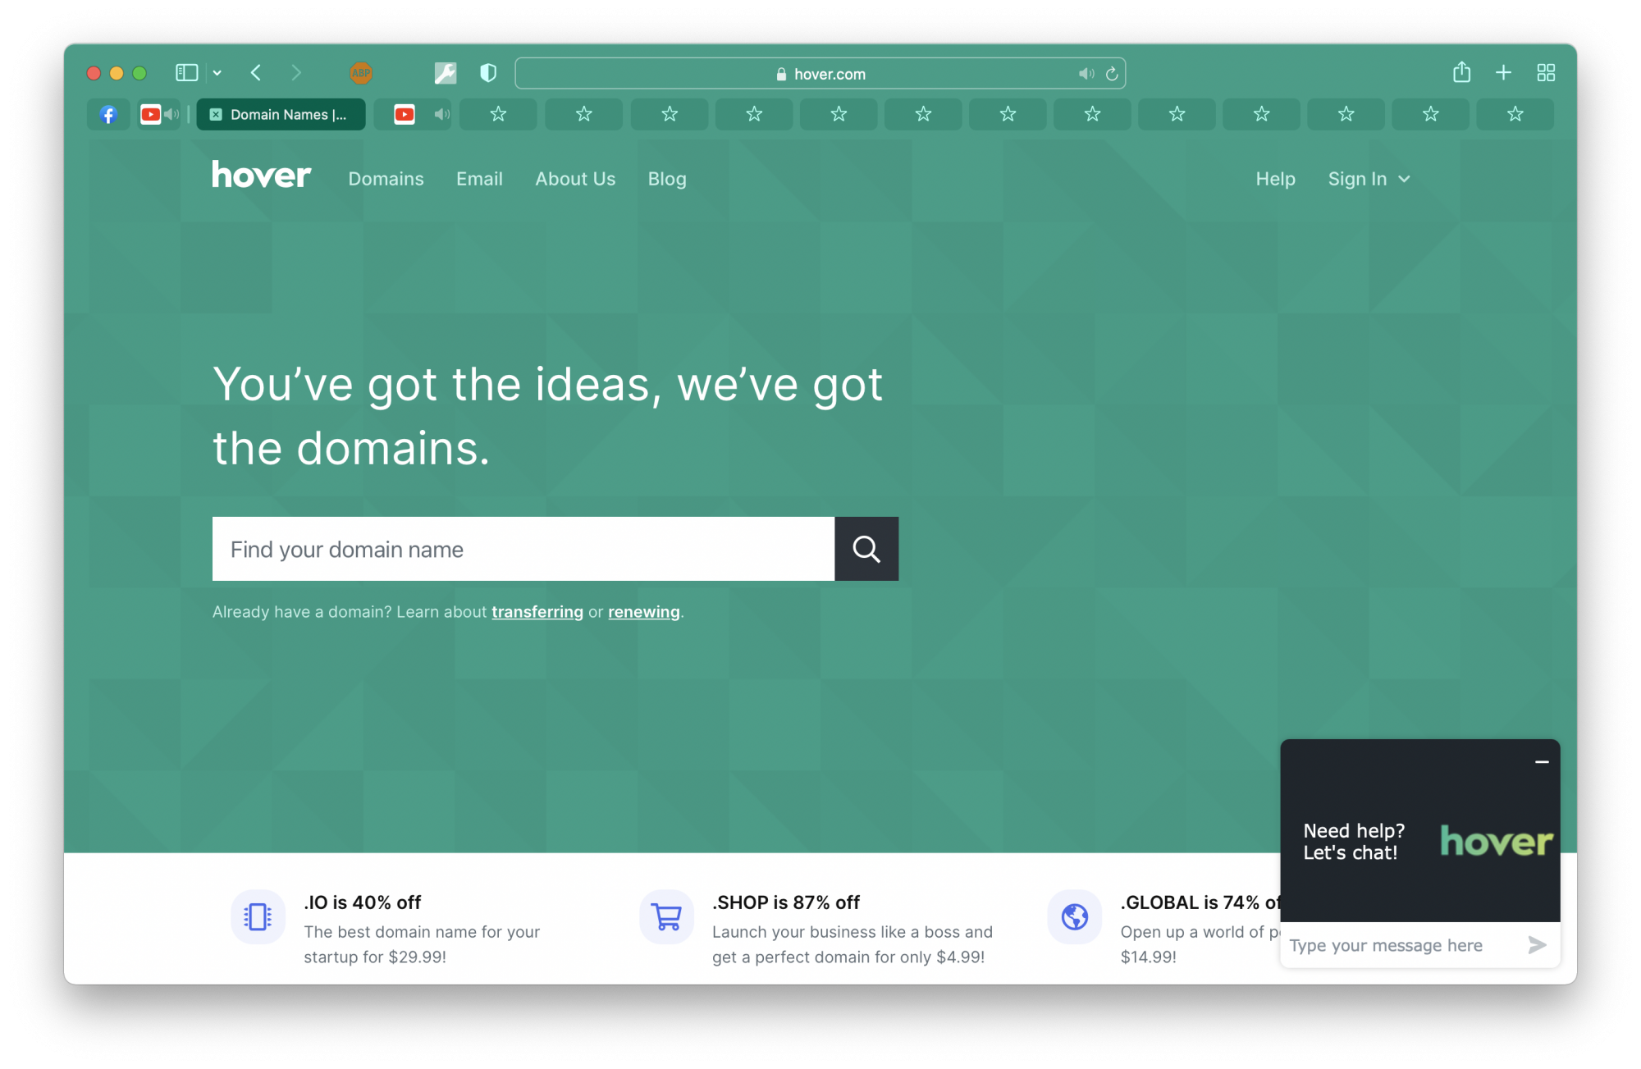This screenshot has width=1641, height=1069.
Task: Click the renewing hyperlink
Action: click(645, 611)
